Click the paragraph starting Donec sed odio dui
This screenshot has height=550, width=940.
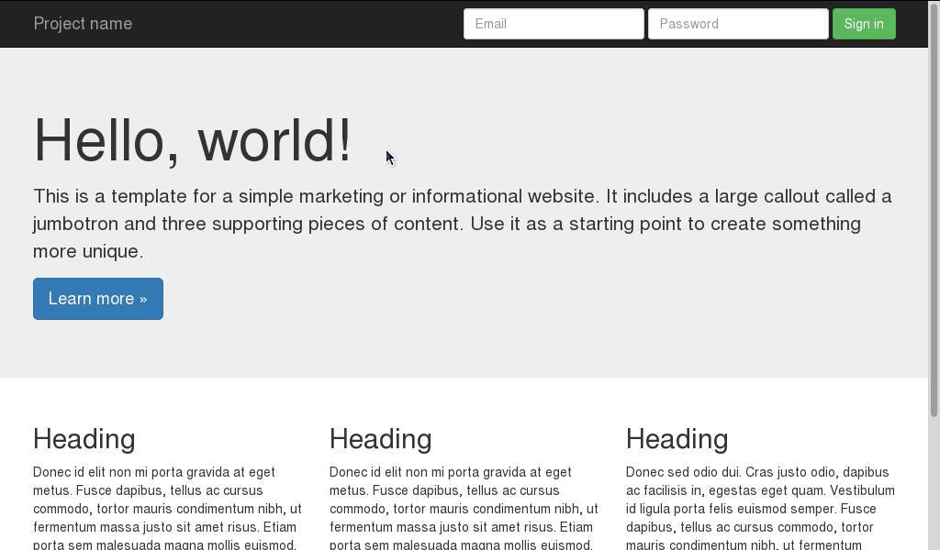pos(760,508)
